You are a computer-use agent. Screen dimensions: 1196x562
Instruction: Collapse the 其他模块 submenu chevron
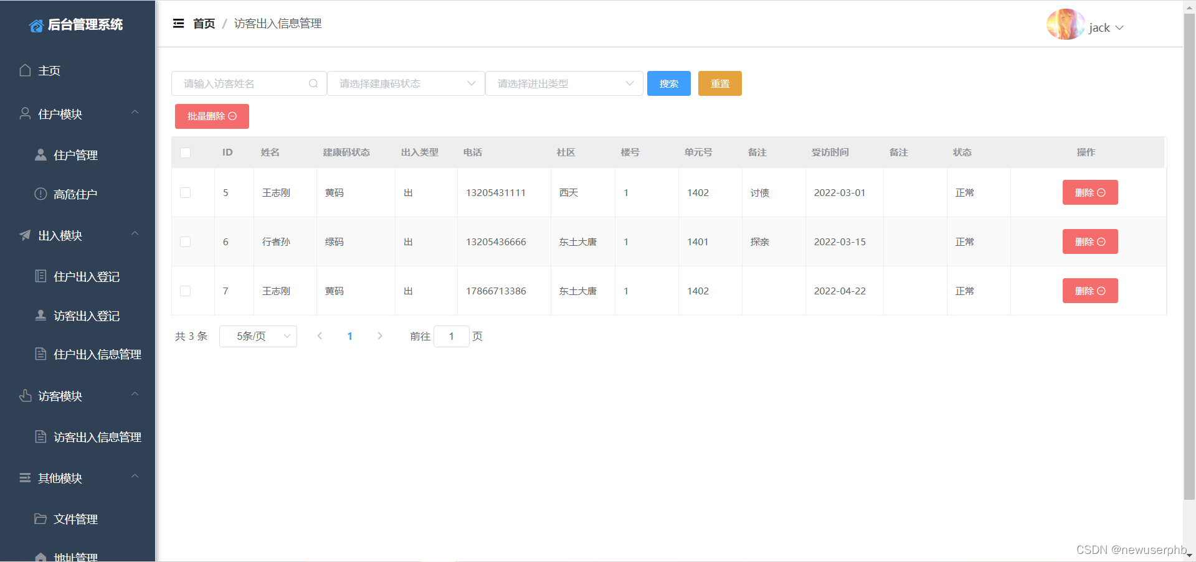pos(135,477)
